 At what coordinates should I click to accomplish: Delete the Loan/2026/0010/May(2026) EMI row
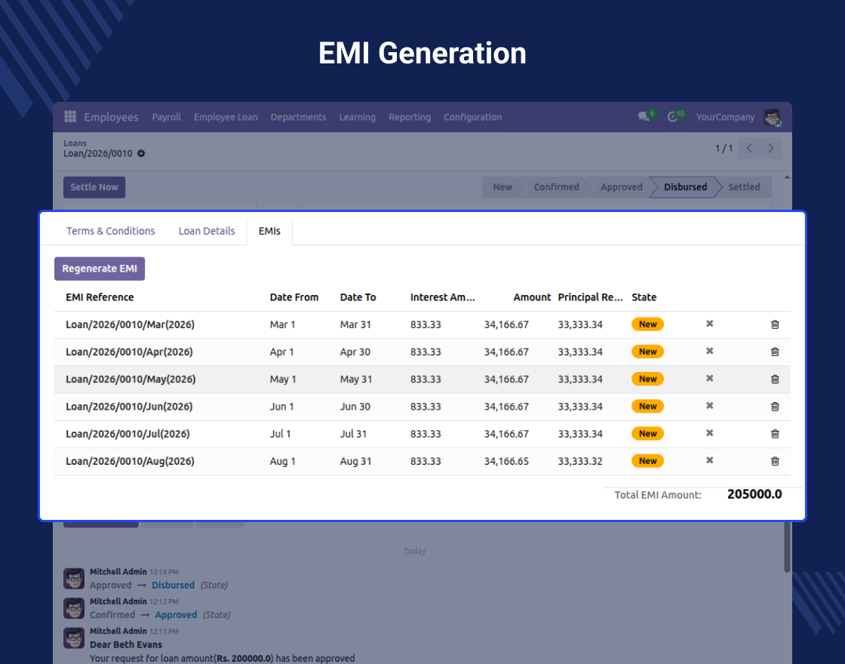pos(775,380)
